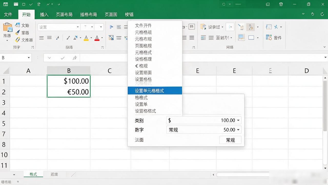Click the blue flag alignment icon
328x185 pixels.
tap(111, 27)
